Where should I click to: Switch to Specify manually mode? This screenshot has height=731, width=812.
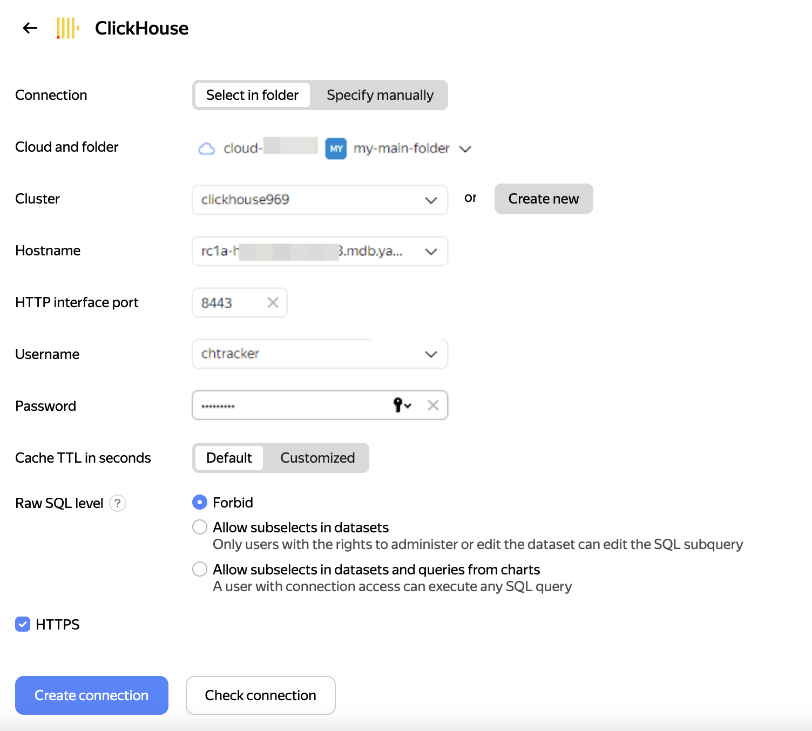379,95
